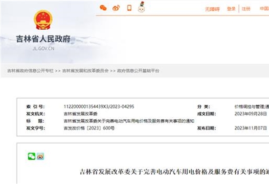Viewport: 269px width, 184px height.
Task: Click the 发布日期 2023年11月07日 value
Action: (x=250, y=128)
